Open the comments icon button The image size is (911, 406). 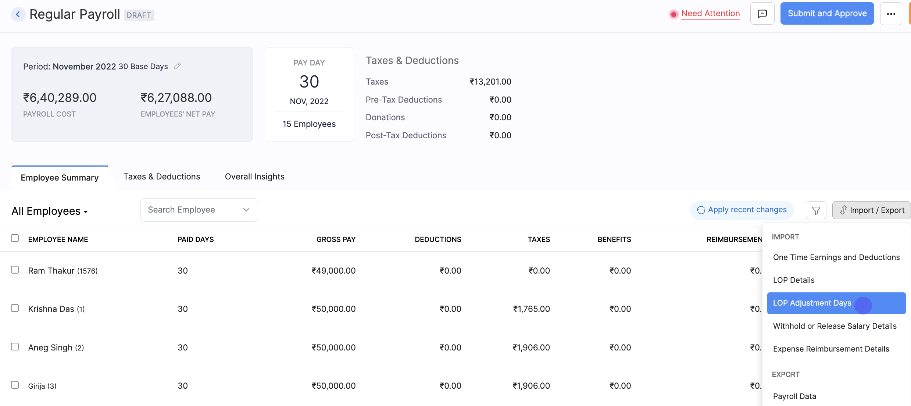(762, 14)
